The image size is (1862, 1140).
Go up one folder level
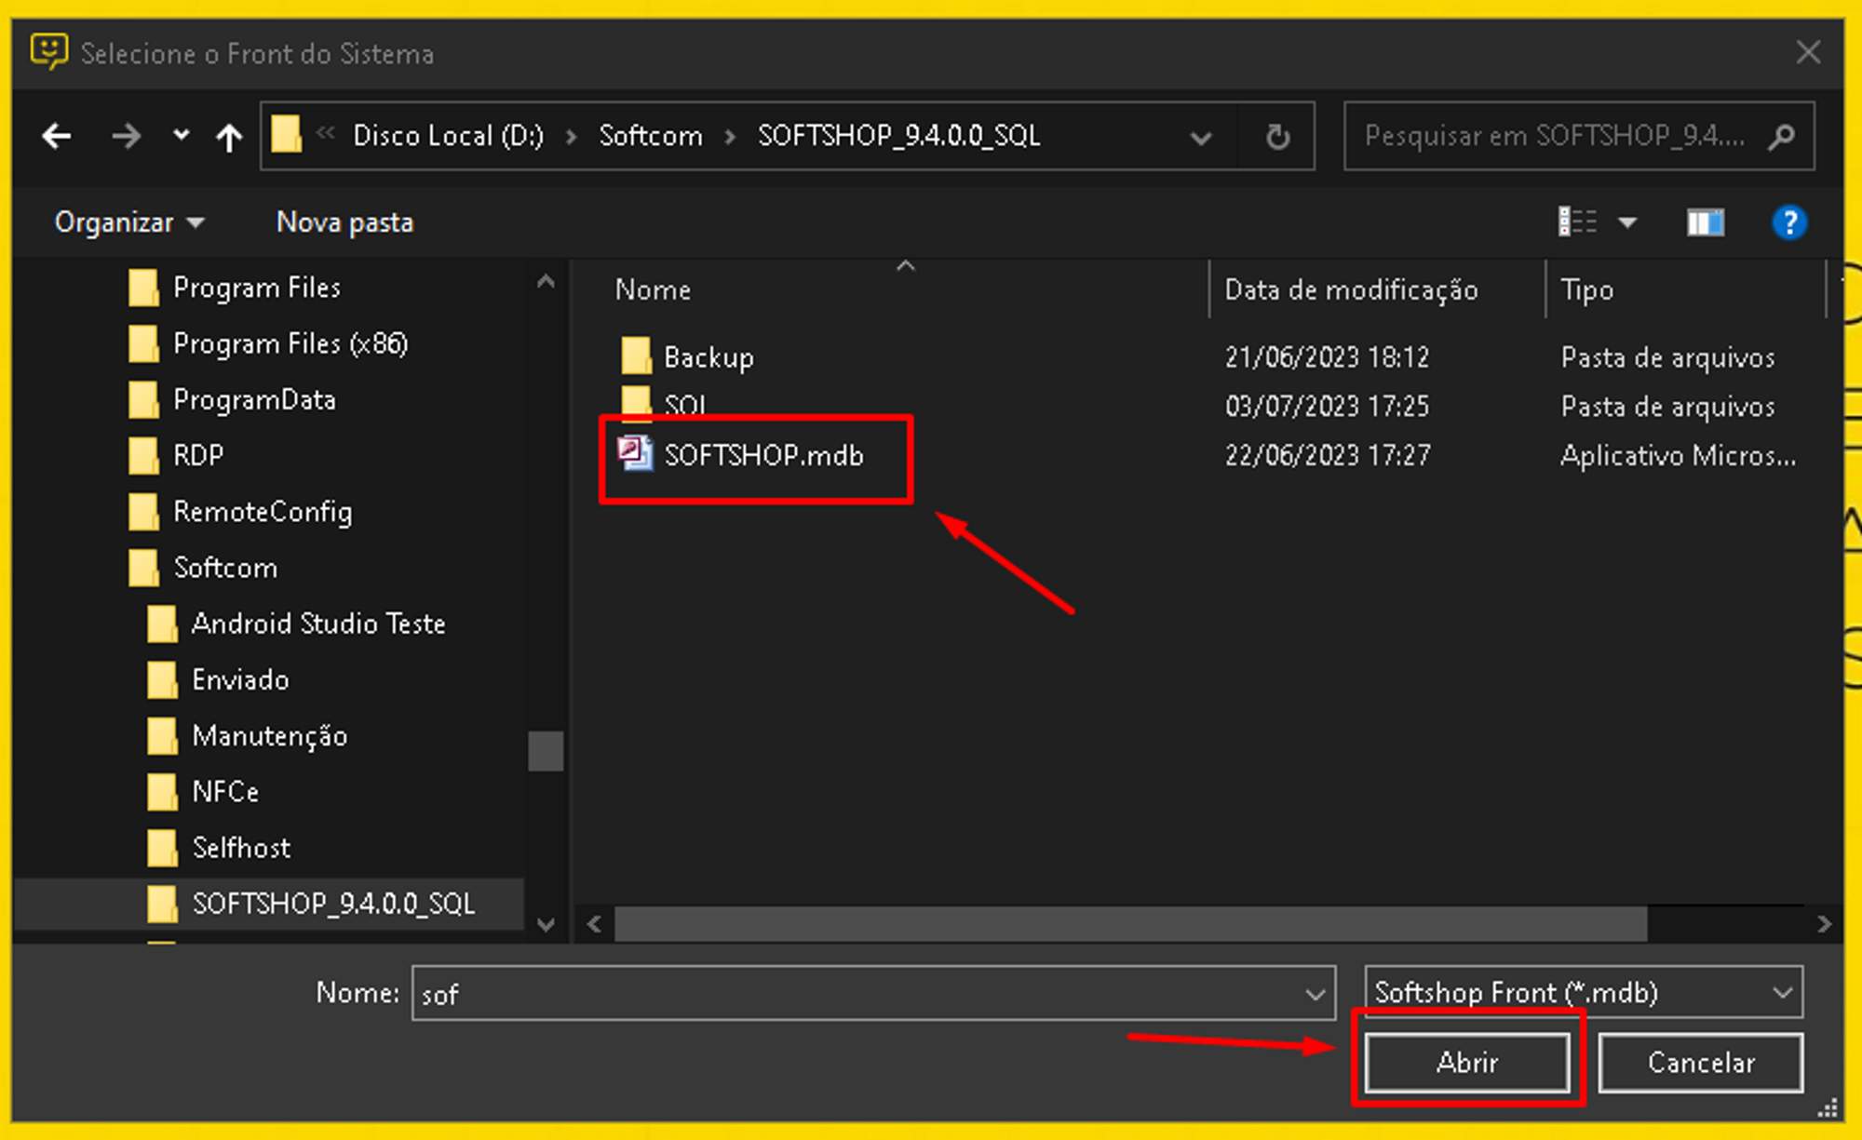point(229,138)
